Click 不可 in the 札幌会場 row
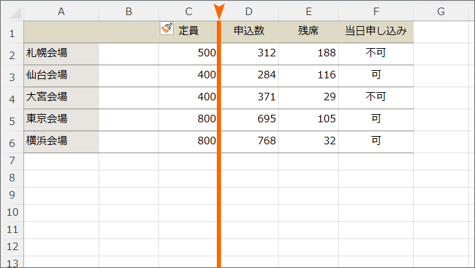Image resolution: width=475 pixels, height=268 pixels. [x=376, y=54]
